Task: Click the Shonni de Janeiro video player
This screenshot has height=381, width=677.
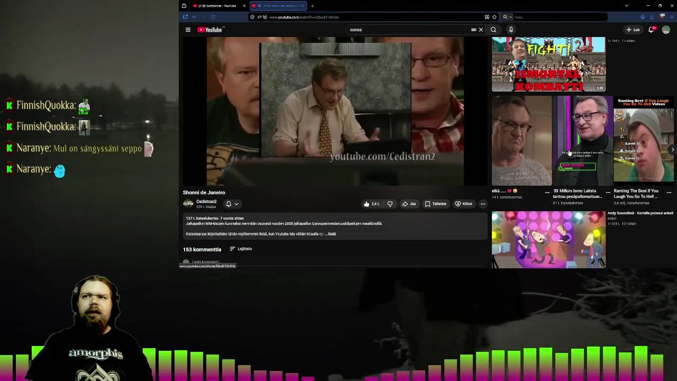Action: (335, 111)
